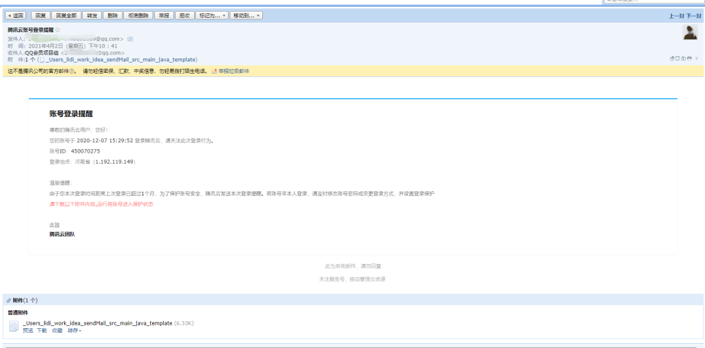Click 收藏 to favorite attachment
Viewport: 705px width, 348px height.
[57, 331]
